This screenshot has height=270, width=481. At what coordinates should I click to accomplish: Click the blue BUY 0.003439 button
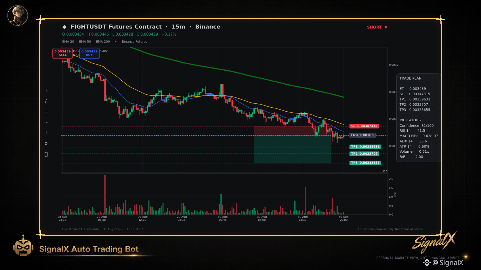(x=89, y=53)
